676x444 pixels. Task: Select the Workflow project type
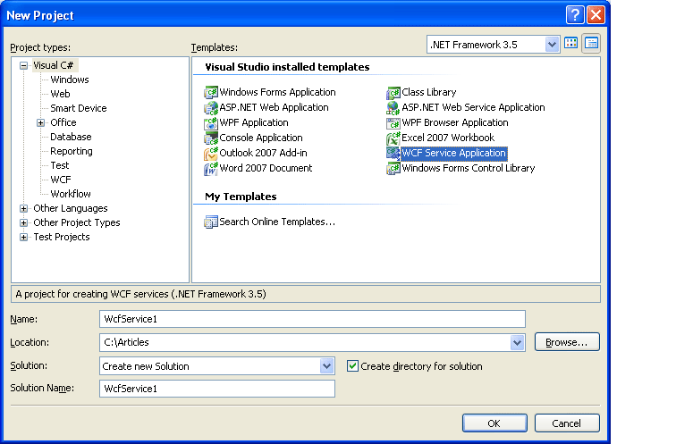click(x=71, y=194)
